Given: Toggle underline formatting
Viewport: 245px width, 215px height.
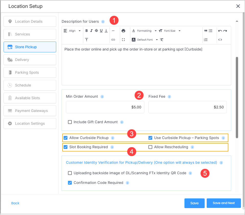Looking at the screenshot, I should coord(101,31).
